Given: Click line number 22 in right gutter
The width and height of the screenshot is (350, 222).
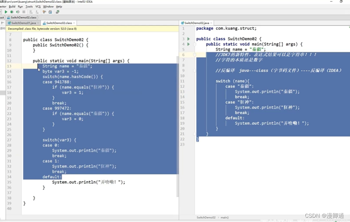Looking at the screenshot, I should click(x=182, y=139).
